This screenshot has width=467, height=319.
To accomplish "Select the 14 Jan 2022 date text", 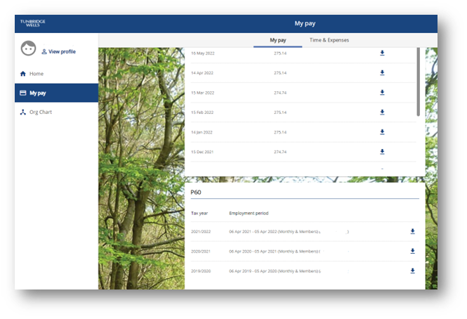I will (202, 132).
